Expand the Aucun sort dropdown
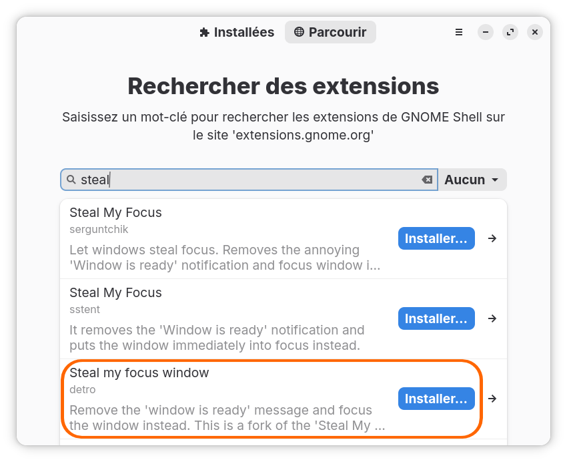The height and width of the screenshot is (462, 567). (472, 180)
